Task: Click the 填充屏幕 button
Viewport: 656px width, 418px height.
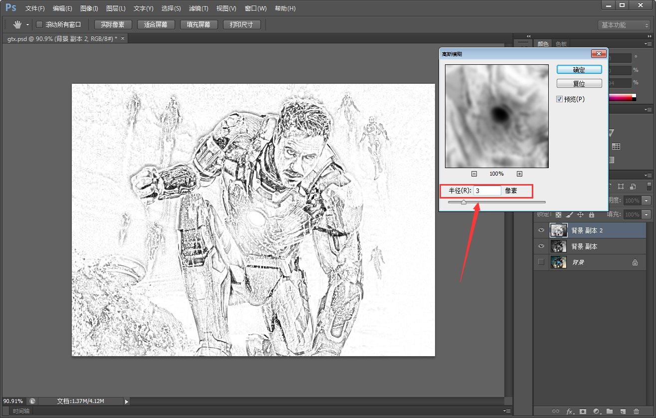Action: pyautogui.click(x=199, y=24)
